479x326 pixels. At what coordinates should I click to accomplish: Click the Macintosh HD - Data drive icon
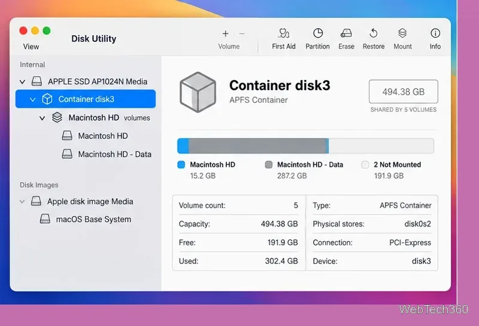(67, 154)
